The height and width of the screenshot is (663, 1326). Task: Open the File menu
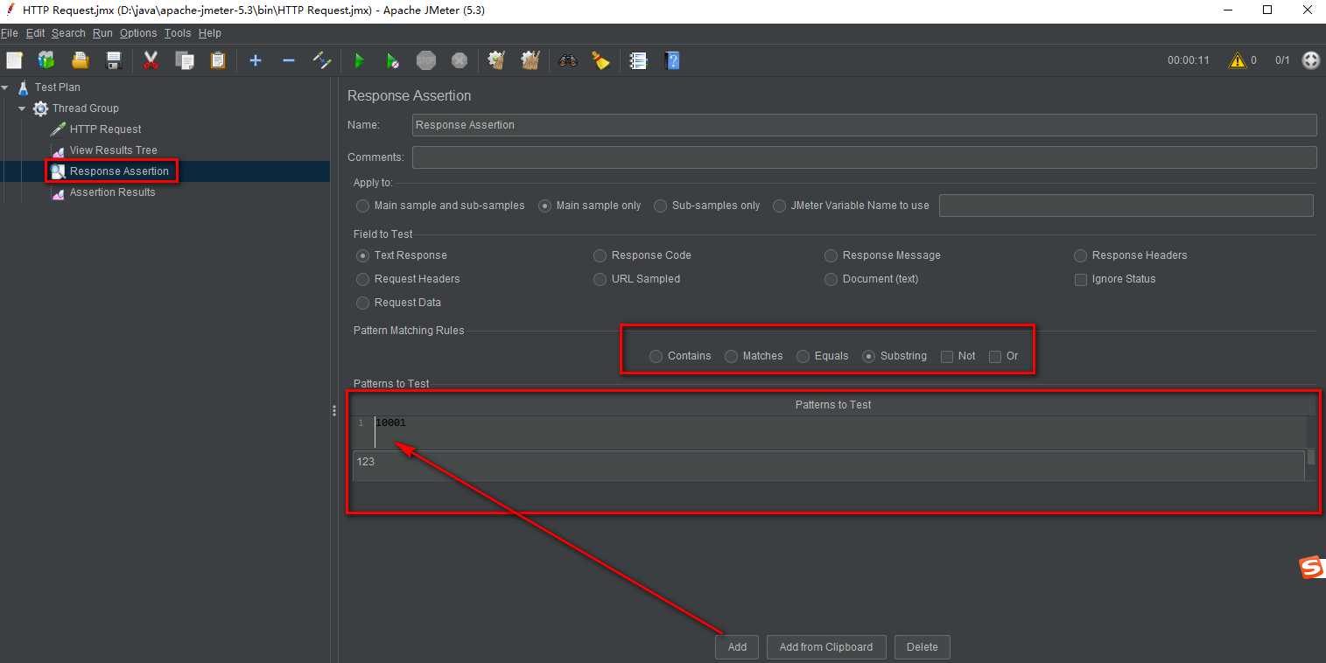coord(10,33)
